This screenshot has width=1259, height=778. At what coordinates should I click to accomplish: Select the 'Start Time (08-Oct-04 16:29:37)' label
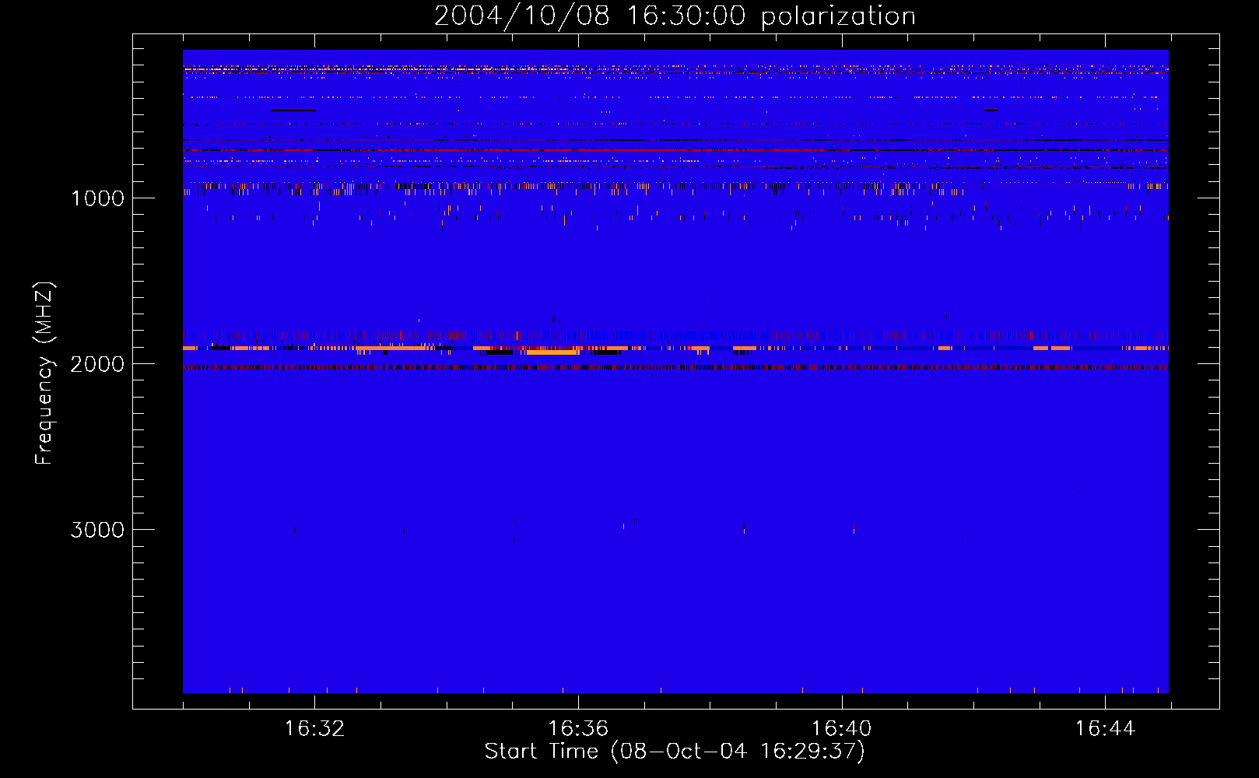[x=675, y=752]
